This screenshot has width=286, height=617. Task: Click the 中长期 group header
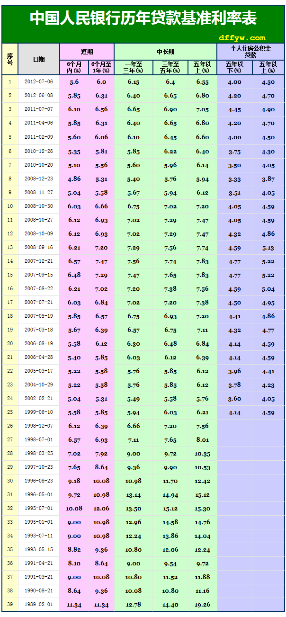coord(165,52)
